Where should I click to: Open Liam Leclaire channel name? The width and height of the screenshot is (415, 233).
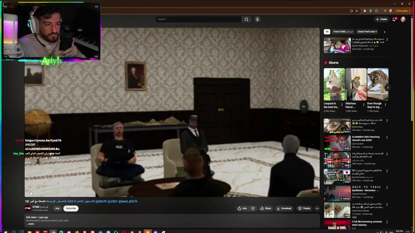click(359, 144)
